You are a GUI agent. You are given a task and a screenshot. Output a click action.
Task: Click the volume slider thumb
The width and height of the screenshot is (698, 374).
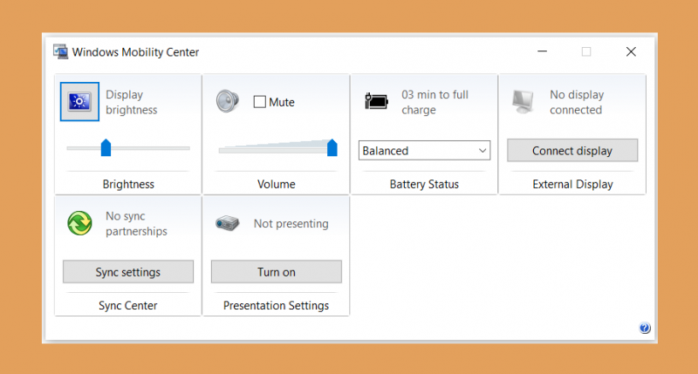[332, 147]
